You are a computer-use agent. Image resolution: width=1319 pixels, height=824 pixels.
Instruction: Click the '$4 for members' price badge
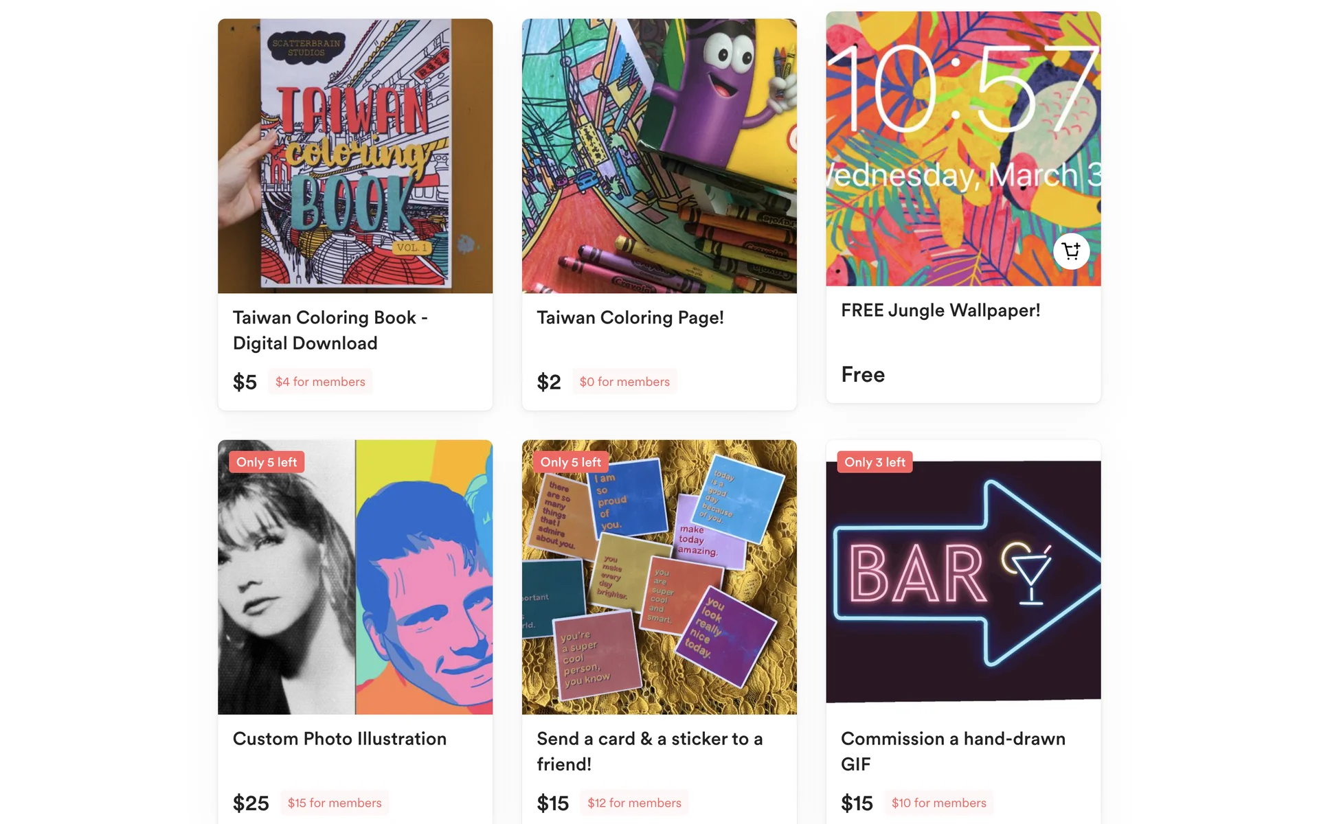click(320, 382)
